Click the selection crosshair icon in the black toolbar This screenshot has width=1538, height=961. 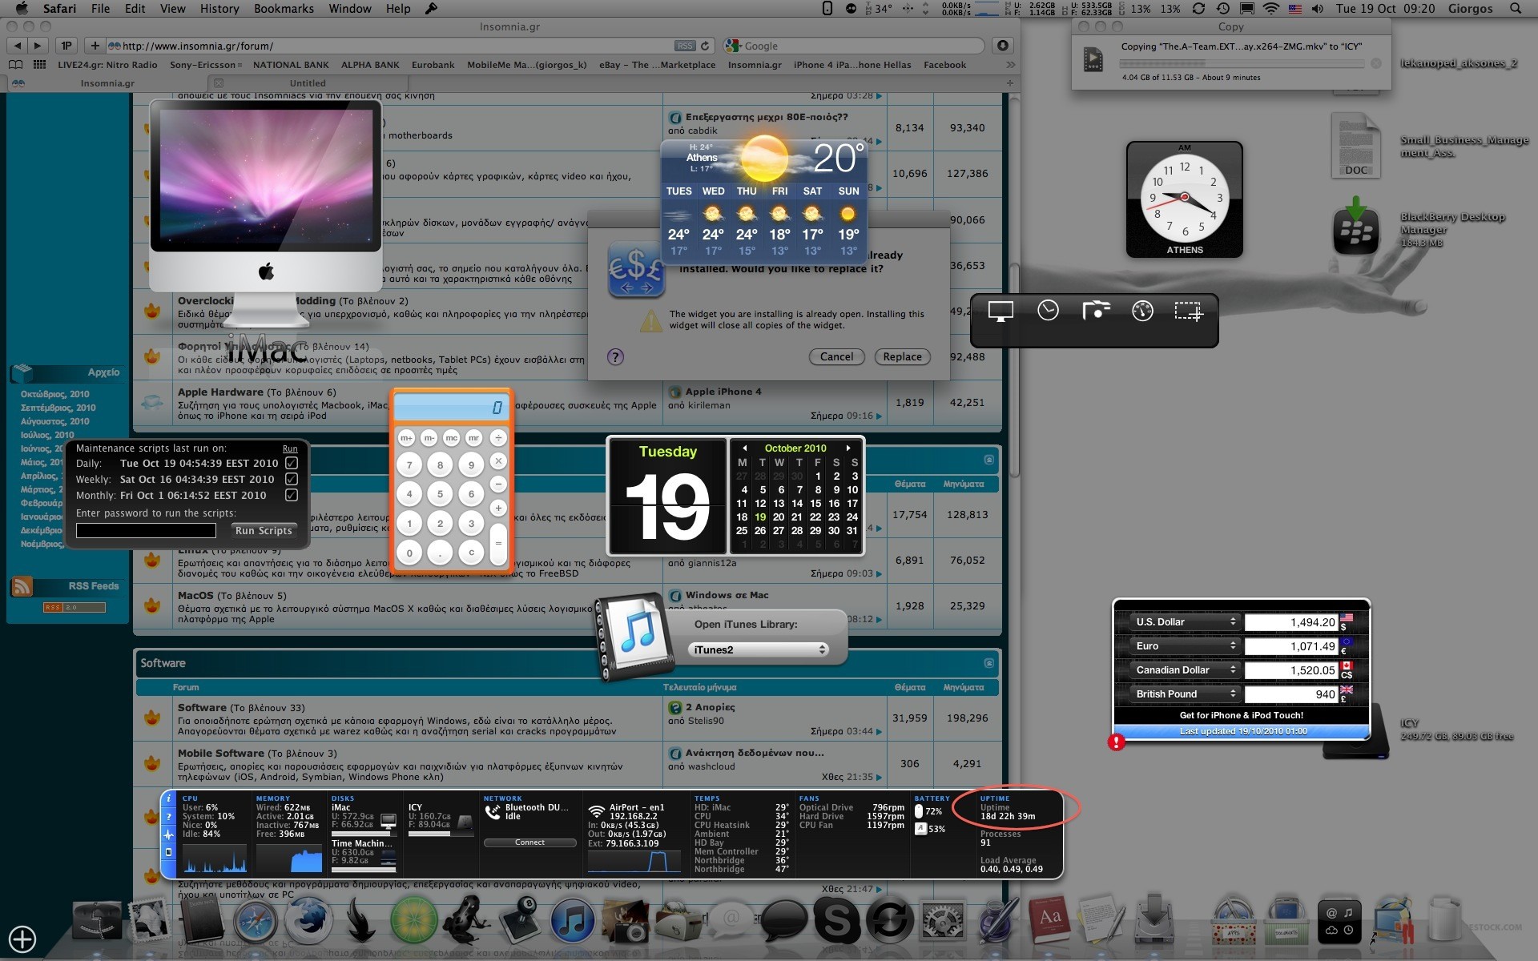click(x=1189, y=312)
